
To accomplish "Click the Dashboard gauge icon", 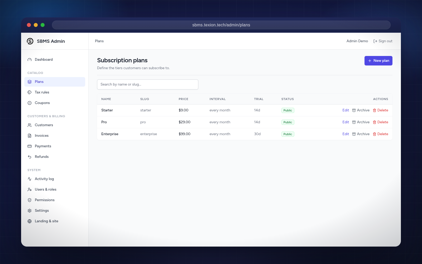I will pyautogui.click(x=30, y=60).
